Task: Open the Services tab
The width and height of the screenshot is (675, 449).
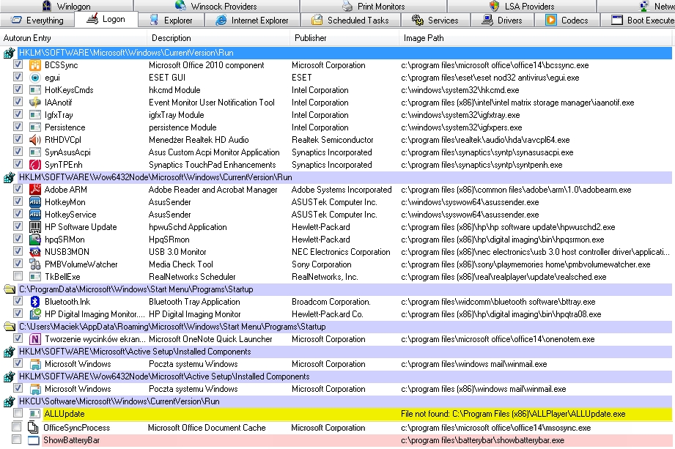Action: click(x=435, y=21)
